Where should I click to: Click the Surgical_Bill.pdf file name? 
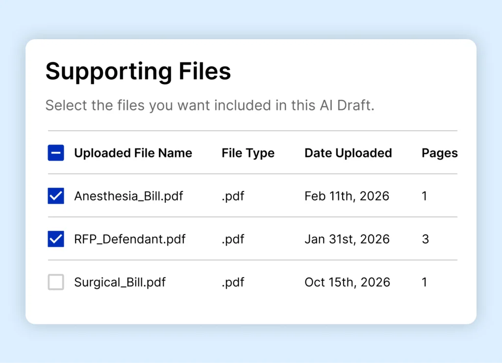[x=120, y=283]
